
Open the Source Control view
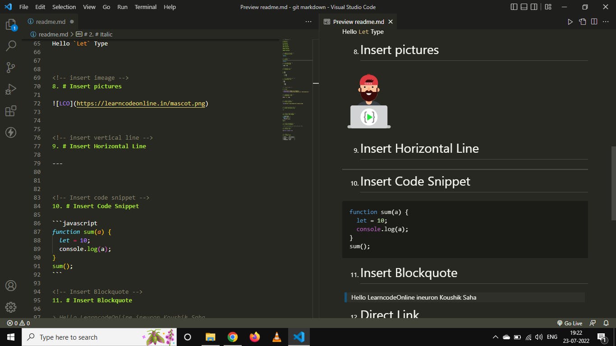tap(11, 68)
